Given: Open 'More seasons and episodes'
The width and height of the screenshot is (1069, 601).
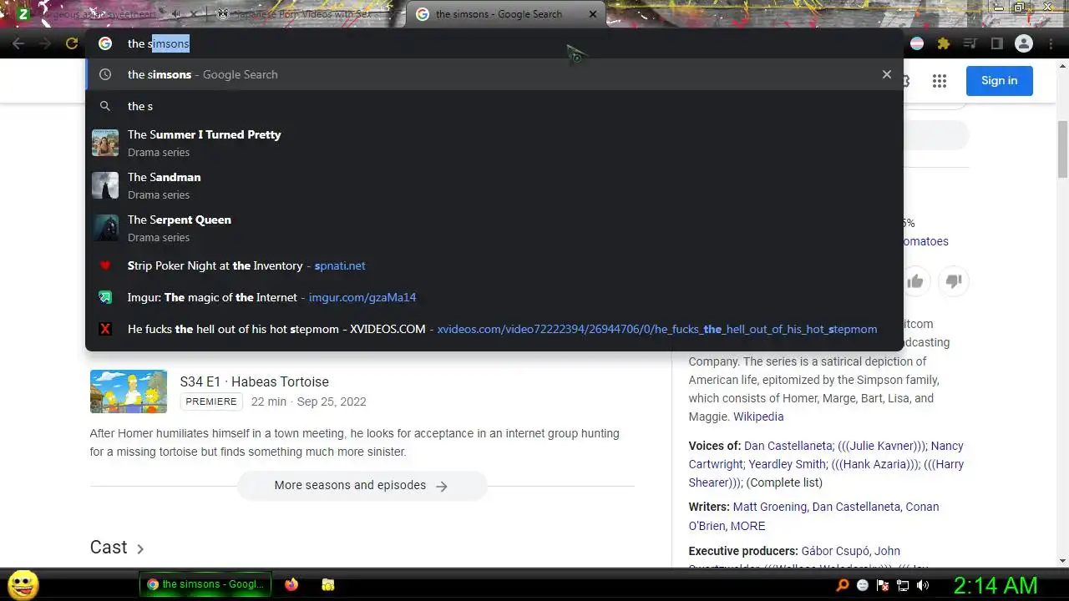Looking at the screenshot, I should pos(362,486).
